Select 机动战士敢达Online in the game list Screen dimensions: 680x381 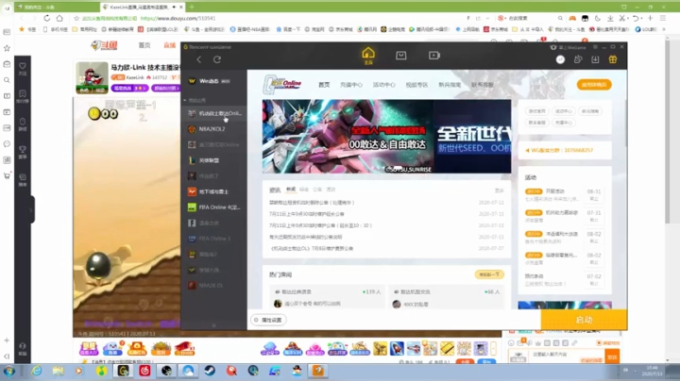[213, 113]
